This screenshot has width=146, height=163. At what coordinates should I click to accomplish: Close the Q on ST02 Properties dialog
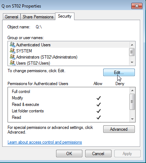pos(137,6)
